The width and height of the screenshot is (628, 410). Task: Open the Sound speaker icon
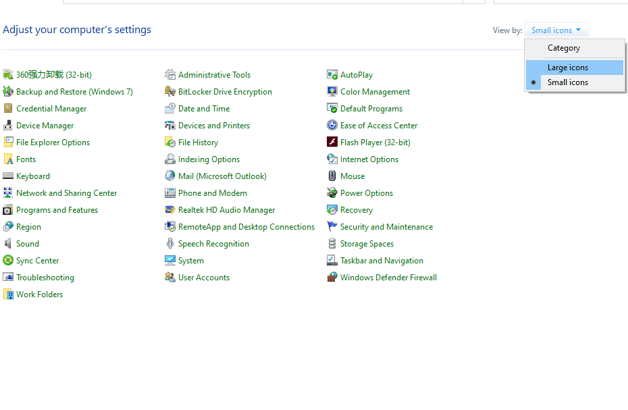8,244
